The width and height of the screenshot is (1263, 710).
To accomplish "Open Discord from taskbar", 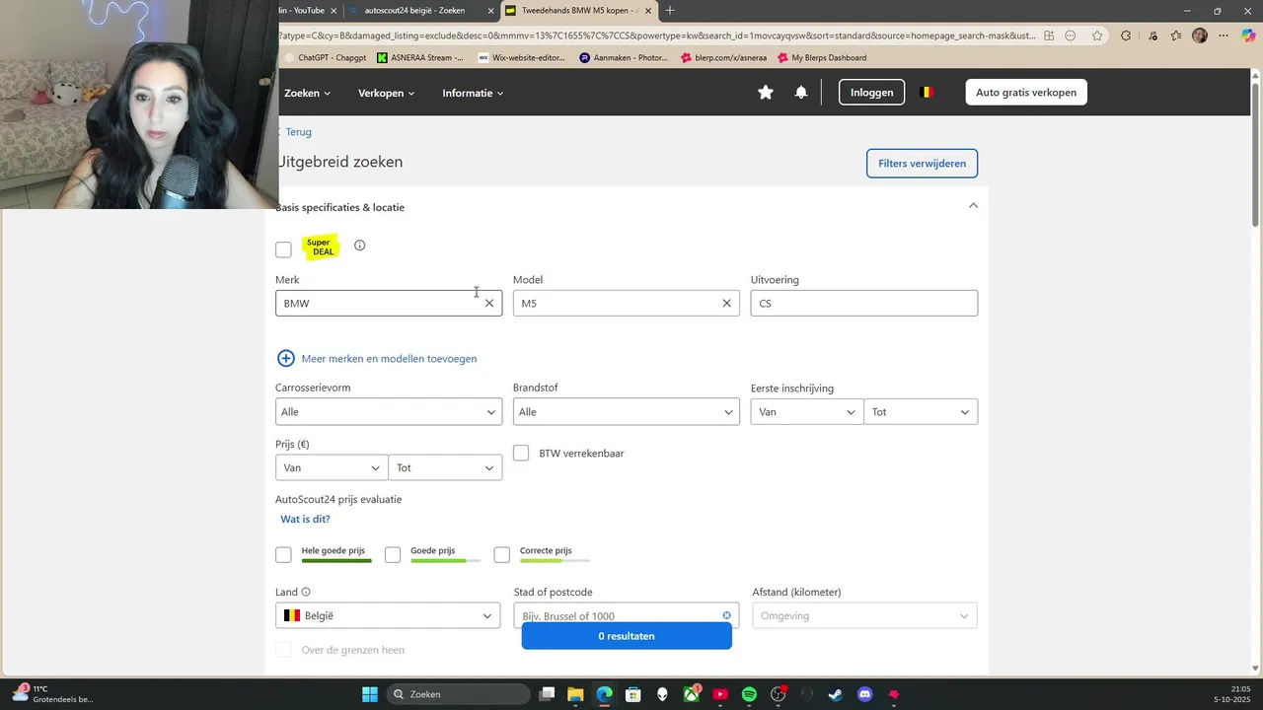I will pos(865,694).
